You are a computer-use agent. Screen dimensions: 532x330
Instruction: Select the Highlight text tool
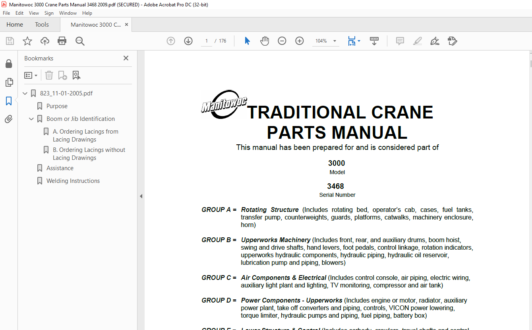(417, 41)
